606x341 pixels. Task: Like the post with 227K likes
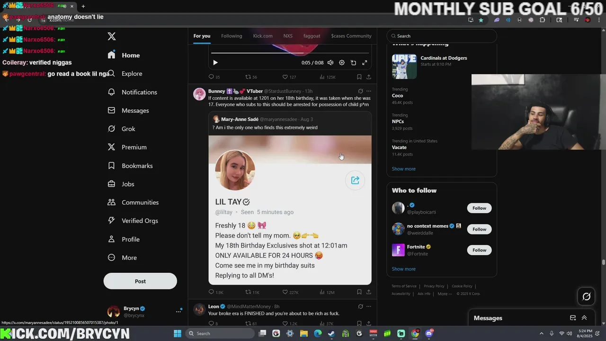(x=290, y=292)
